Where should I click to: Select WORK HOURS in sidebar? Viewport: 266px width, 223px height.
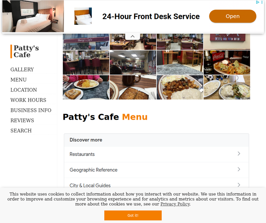28,100
